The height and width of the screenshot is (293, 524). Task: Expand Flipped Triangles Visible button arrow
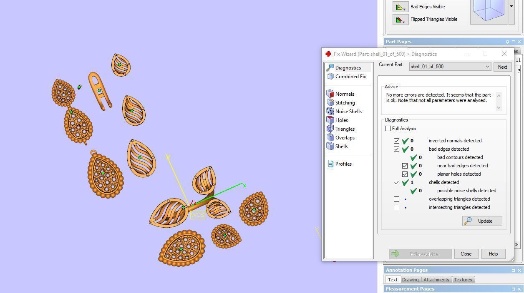(404, 22)
